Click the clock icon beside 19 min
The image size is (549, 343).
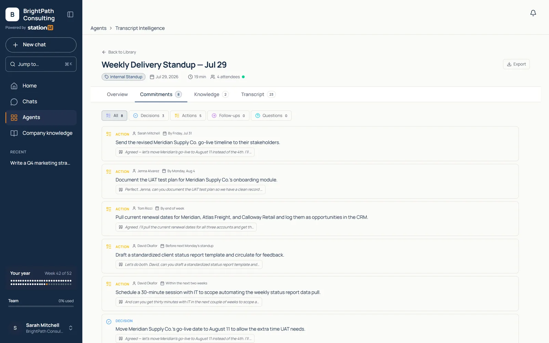click(x=190, y=77)
